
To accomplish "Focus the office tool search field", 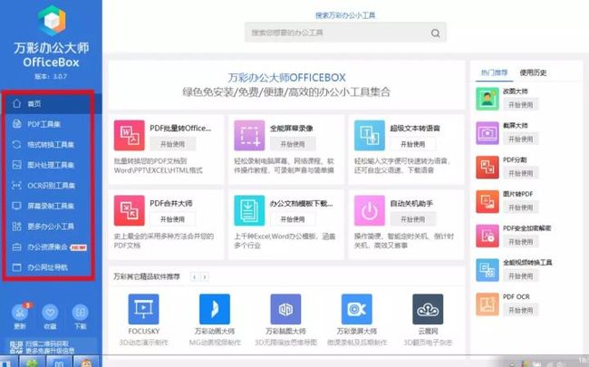I will tap(345, 33).
